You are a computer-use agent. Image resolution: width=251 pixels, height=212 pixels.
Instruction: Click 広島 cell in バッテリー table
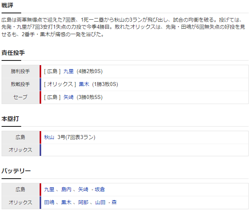pyautogui.click(x=20, y=190)
